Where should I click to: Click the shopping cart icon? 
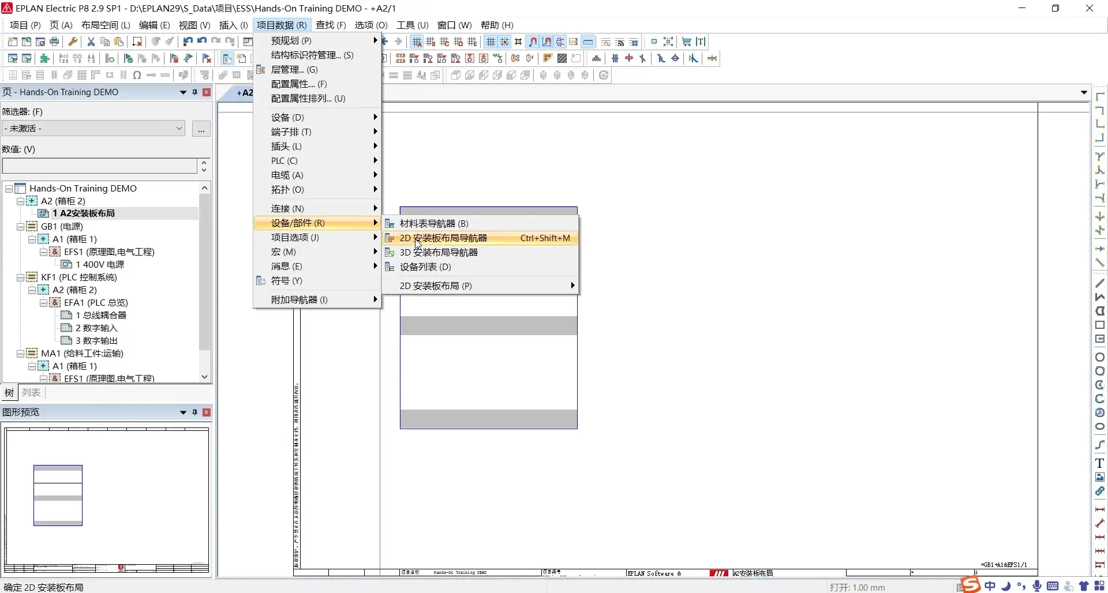[686, 42]
